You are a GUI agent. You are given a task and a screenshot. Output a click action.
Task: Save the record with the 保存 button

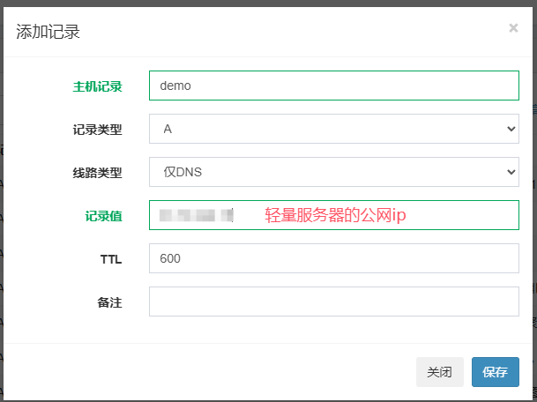pos(495,372)
